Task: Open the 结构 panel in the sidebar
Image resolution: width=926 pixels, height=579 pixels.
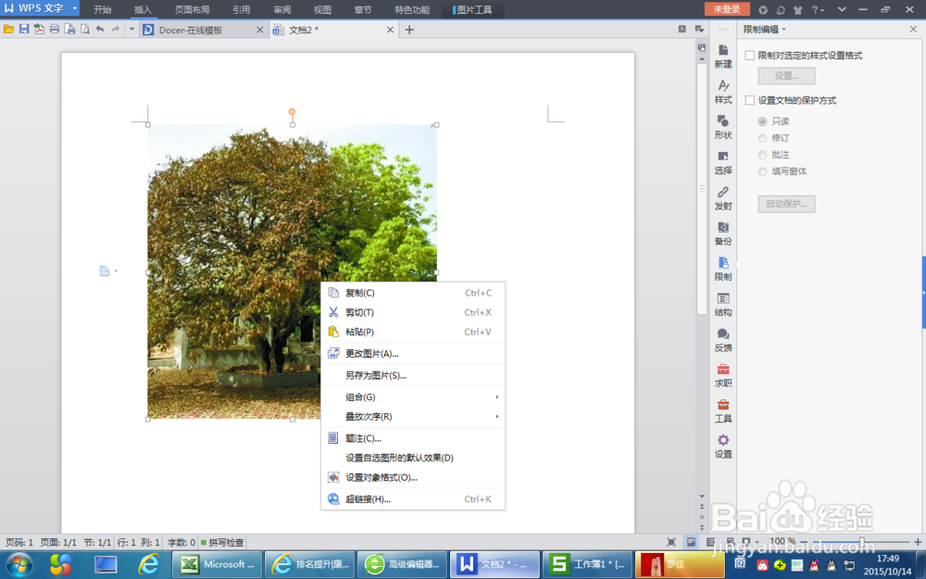Action: click(723, 304)
